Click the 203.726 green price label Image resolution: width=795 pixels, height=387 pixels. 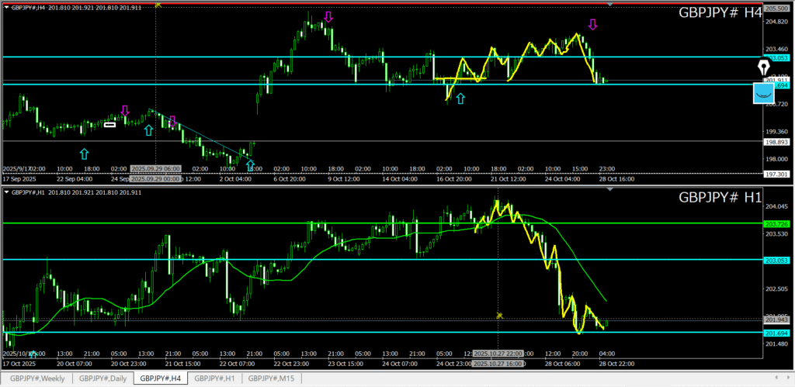coord(778,223)
